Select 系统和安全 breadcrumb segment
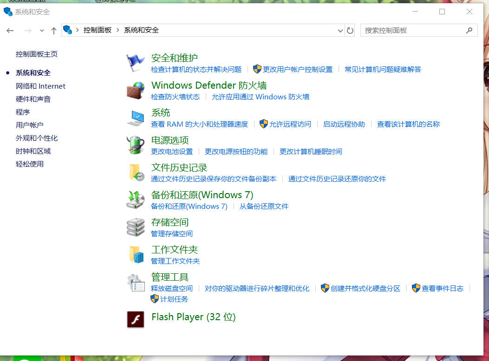Image resolution: width=489 pixels, height=361 pixels. (x=141, y=30)
